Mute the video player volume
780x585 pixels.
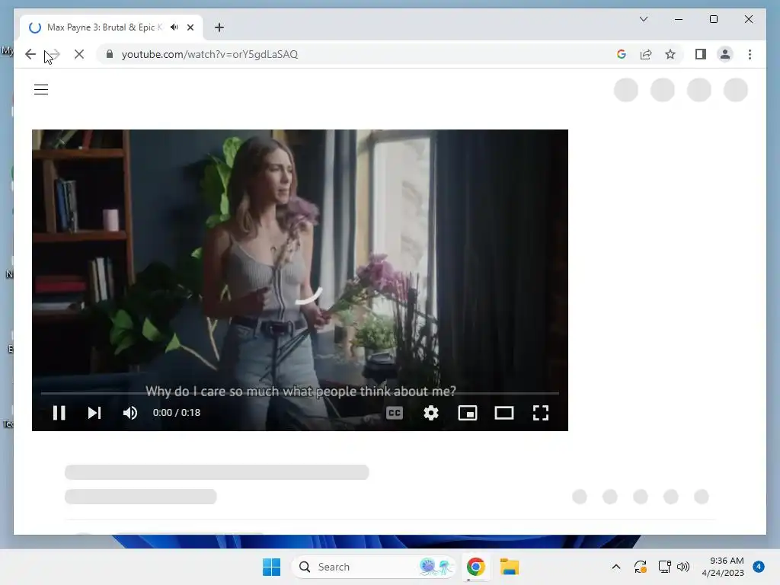[130, 412]
